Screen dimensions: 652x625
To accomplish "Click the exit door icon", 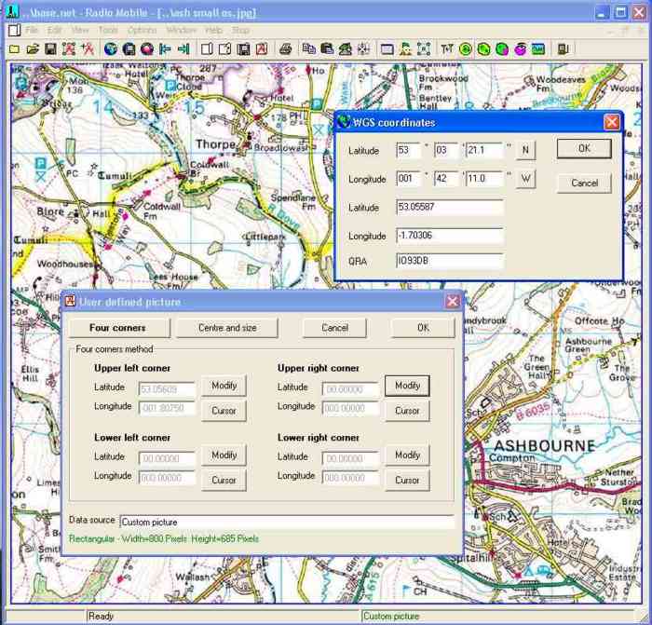I will tap(563, 49).
